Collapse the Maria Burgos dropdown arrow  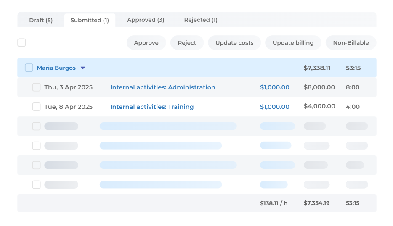[83, 68]
